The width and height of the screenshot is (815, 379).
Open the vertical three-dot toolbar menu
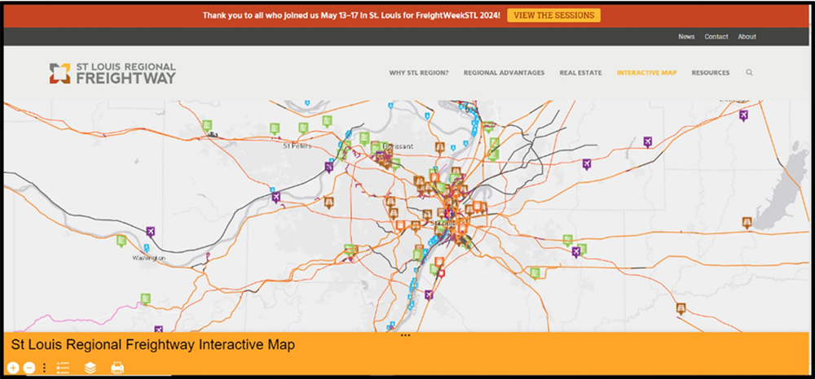[x=45, y=368]
